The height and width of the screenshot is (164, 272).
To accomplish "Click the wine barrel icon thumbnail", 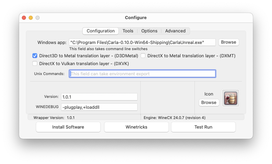I will (230, 98).
